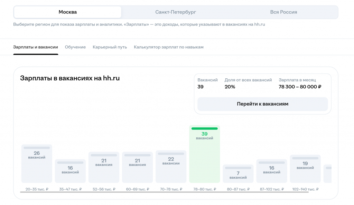Open the Зарплаты и вакансии tab

tap(36, 47)
